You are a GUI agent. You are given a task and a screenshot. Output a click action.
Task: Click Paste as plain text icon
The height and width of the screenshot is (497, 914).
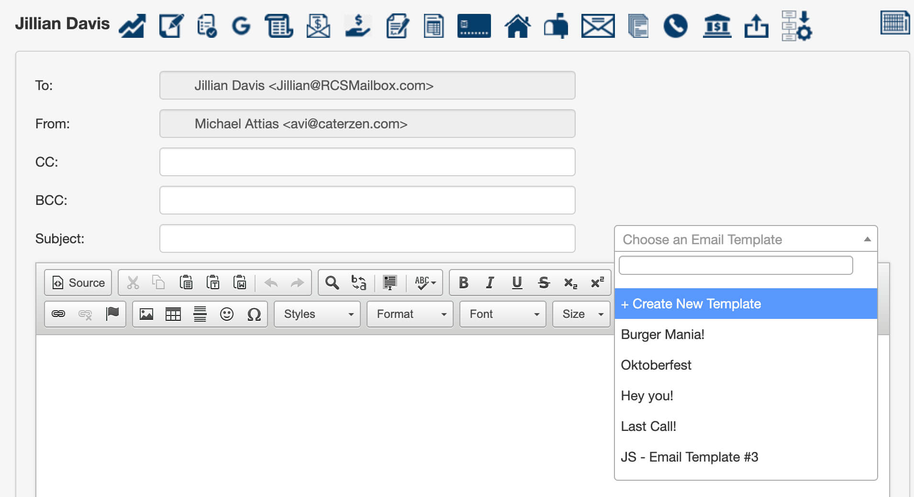[213, 282]
